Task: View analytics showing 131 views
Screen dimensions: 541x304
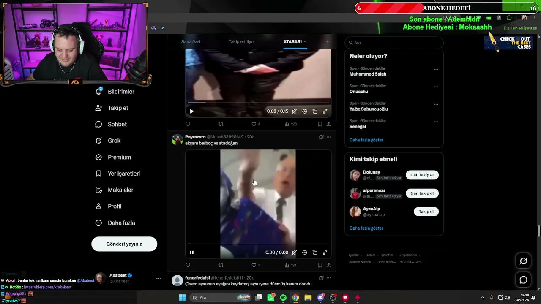Action: click(x=291, y=265)
